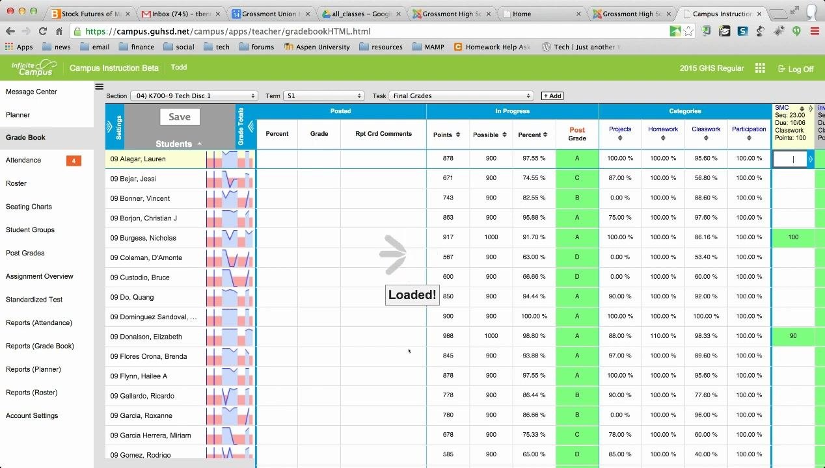The height and width of the screenshot is (468, 825).
Task: Bookmark this page with star icon
Action: (x=688, y=31)
